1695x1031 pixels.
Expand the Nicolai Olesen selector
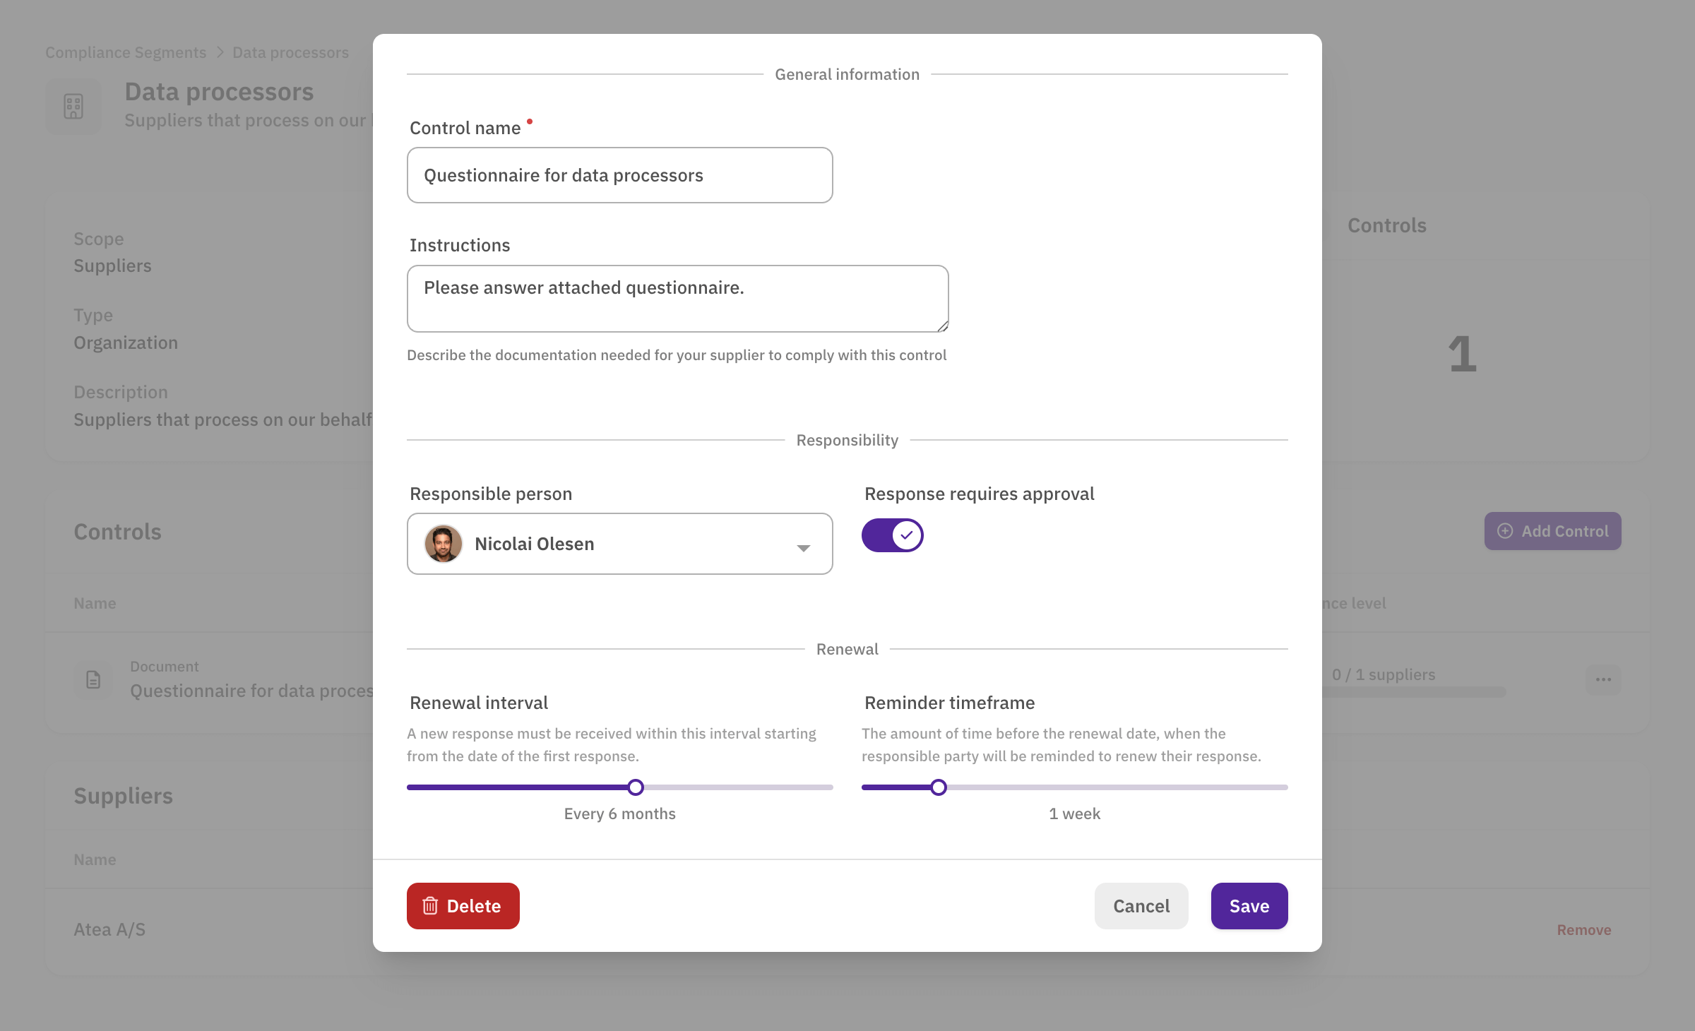point(619,544)
